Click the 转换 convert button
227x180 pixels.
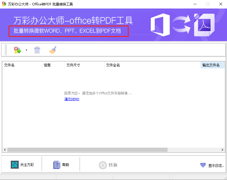click(x=108, y=165)
